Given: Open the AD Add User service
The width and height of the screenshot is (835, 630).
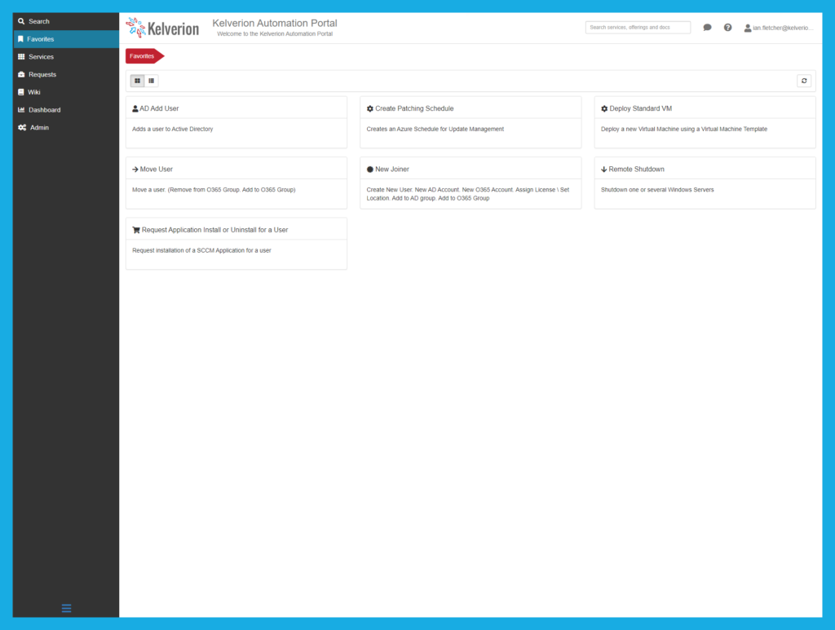Looking at the screenshot, I should tap(159, 108).
